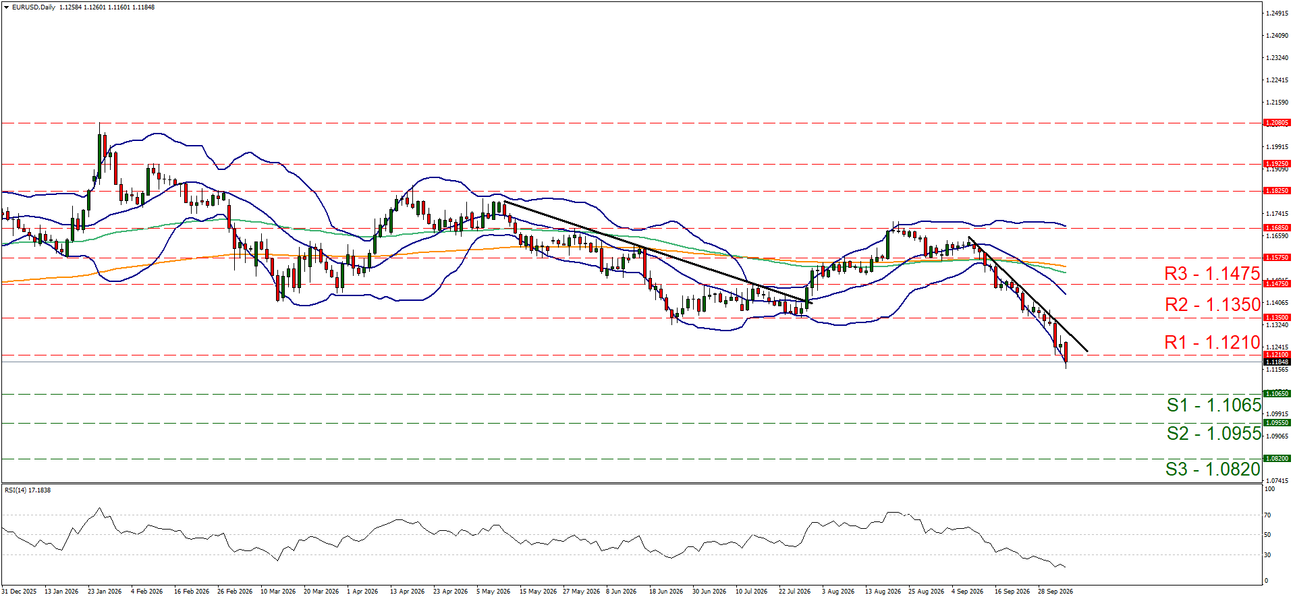Select the red 1.19250 price tag

click(1277, 164)
